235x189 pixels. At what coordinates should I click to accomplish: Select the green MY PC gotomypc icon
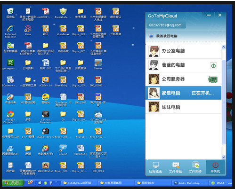point(10,64)
